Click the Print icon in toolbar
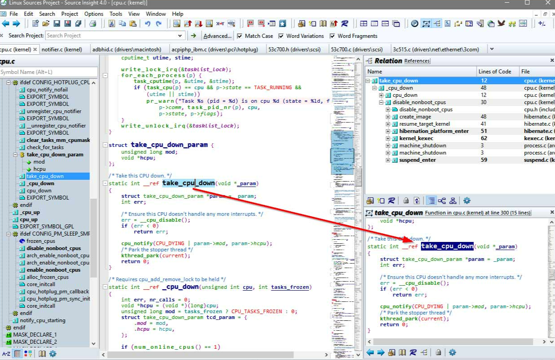 pos(93,24)
